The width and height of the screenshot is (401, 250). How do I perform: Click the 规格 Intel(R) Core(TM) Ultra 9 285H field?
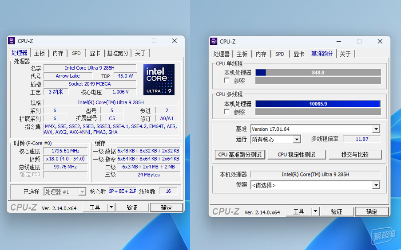pos(111,102)
